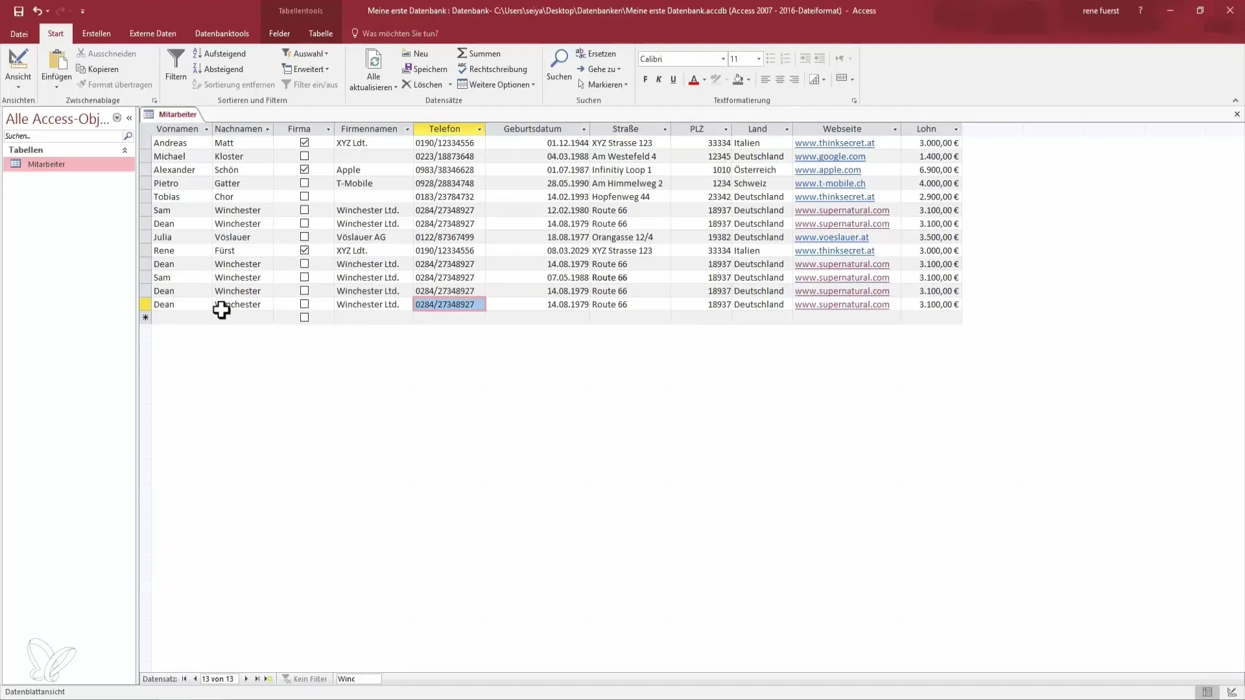Open the font size dropdown
Viewport: 1245px width, 700px height.
pos(759,59)
